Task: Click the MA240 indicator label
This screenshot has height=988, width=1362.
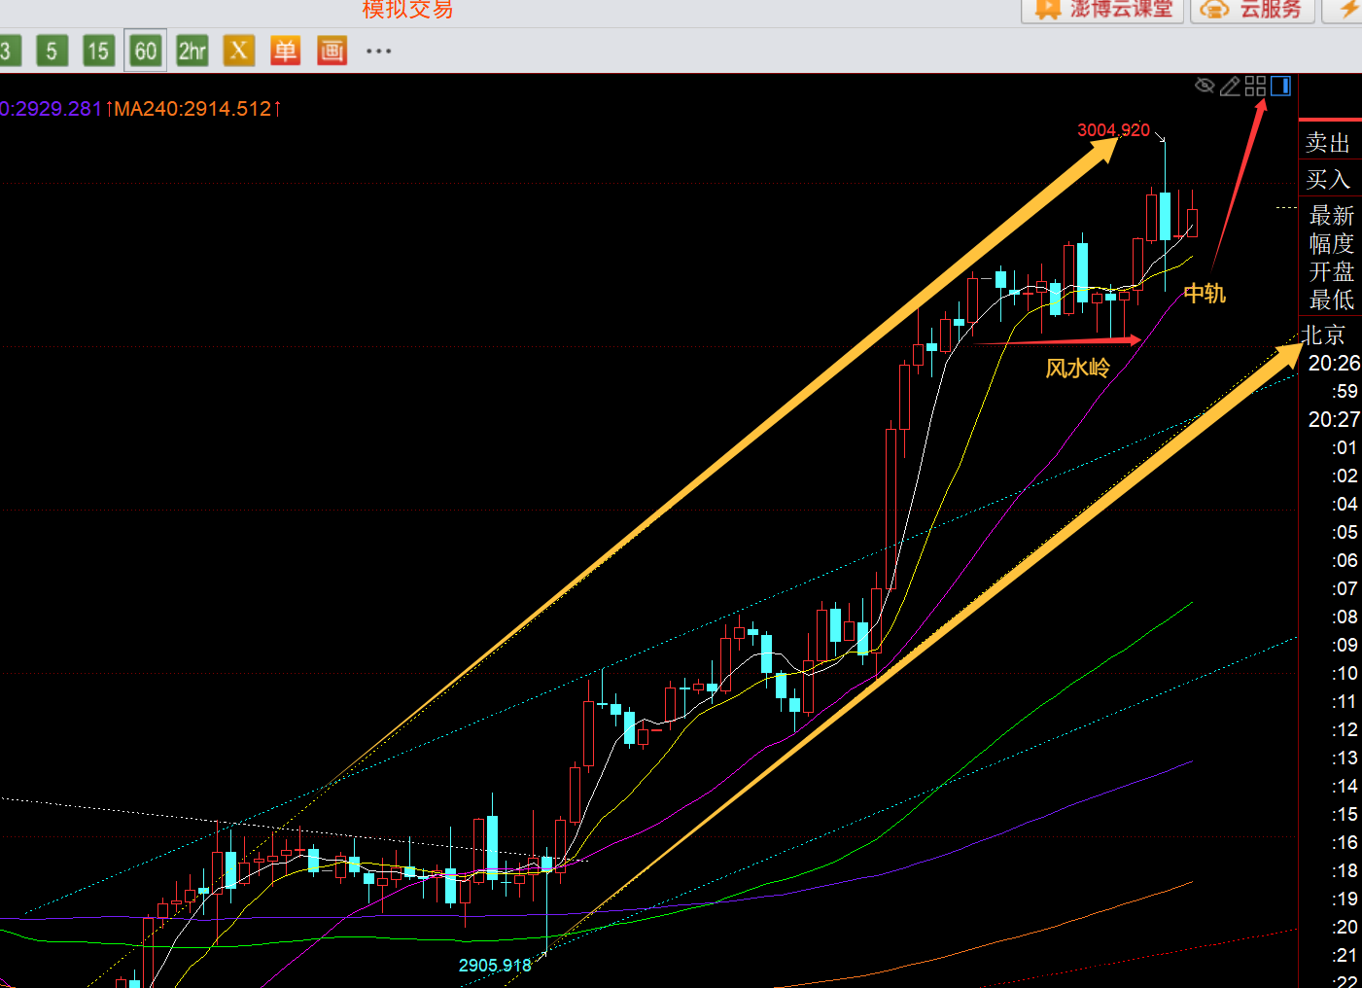Action: 192,109
